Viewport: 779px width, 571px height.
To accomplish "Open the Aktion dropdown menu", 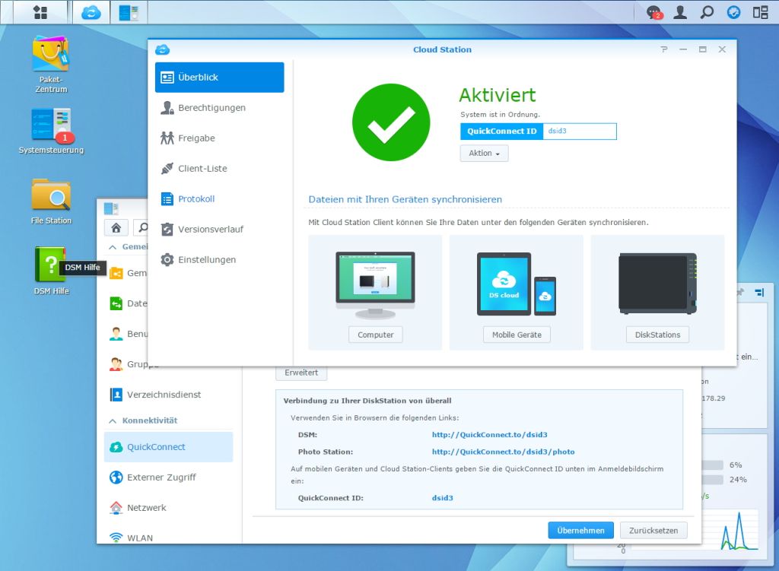I will [x=485, y=153].
